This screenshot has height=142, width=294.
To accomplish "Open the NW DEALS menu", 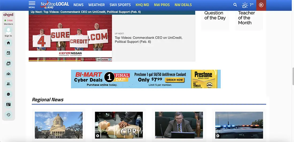I will pyautogui.click(x=183, y=5).
